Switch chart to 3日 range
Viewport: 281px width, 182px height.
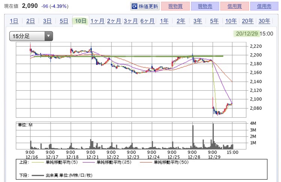pyautogui.click(x=47, y=21)
